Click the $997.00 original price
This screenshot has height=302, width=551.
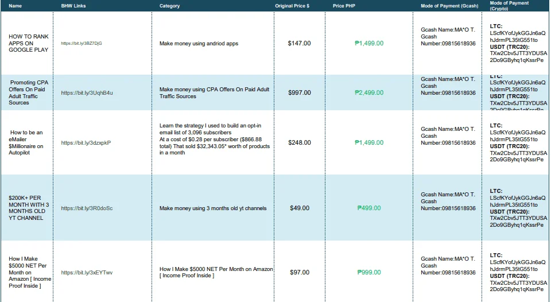(300, 93)
